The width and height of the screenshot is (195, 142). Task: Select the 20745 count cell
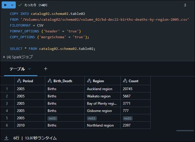(x=135, y=89)
